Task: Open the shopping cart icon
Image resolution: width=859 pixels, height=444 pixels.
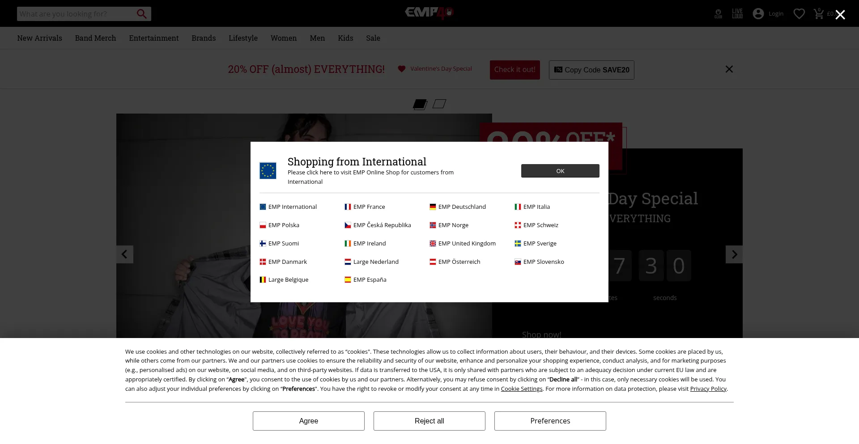Action: click(819, 13)
